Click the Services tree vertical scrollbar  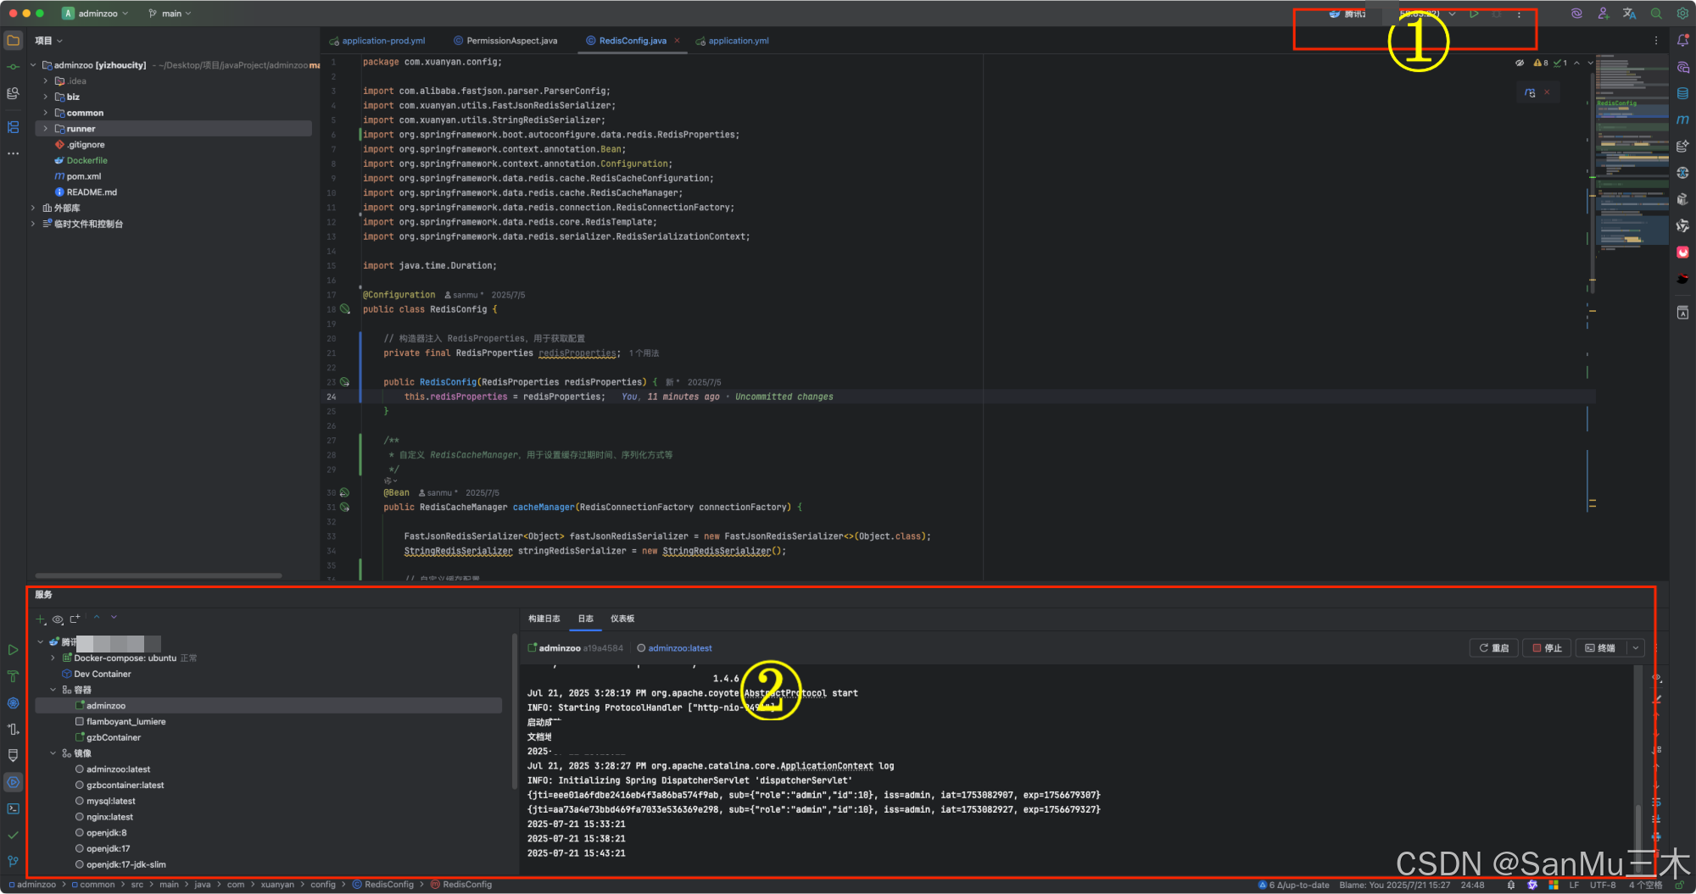pos(514,710)
